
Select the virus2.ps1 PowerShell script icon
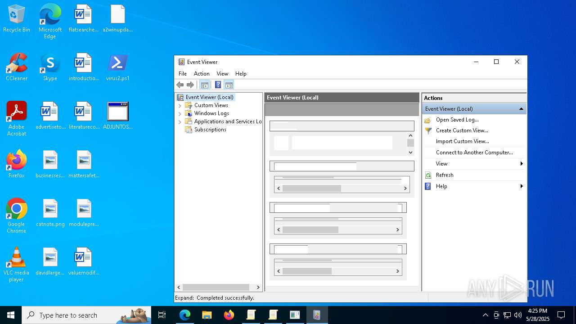(118, 67)
